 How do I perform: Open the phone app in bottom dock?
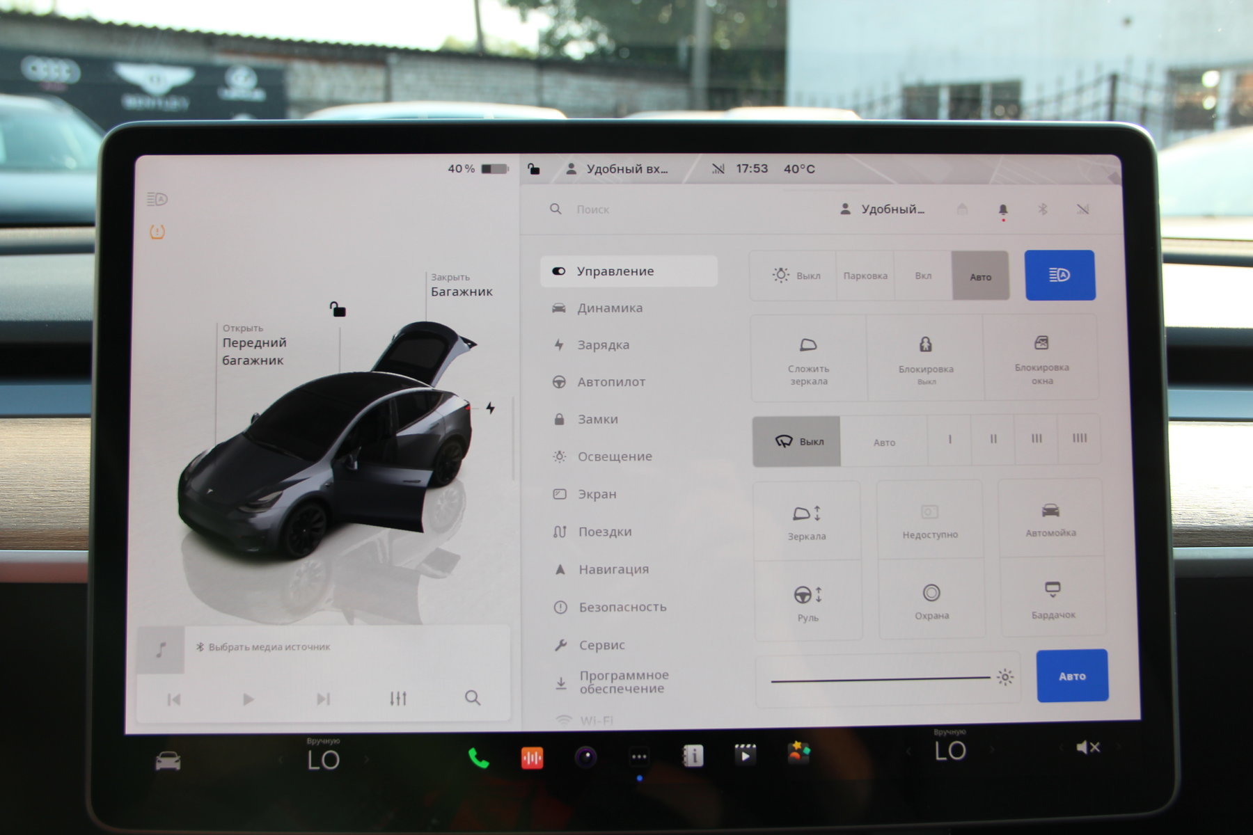pos(478,757)
